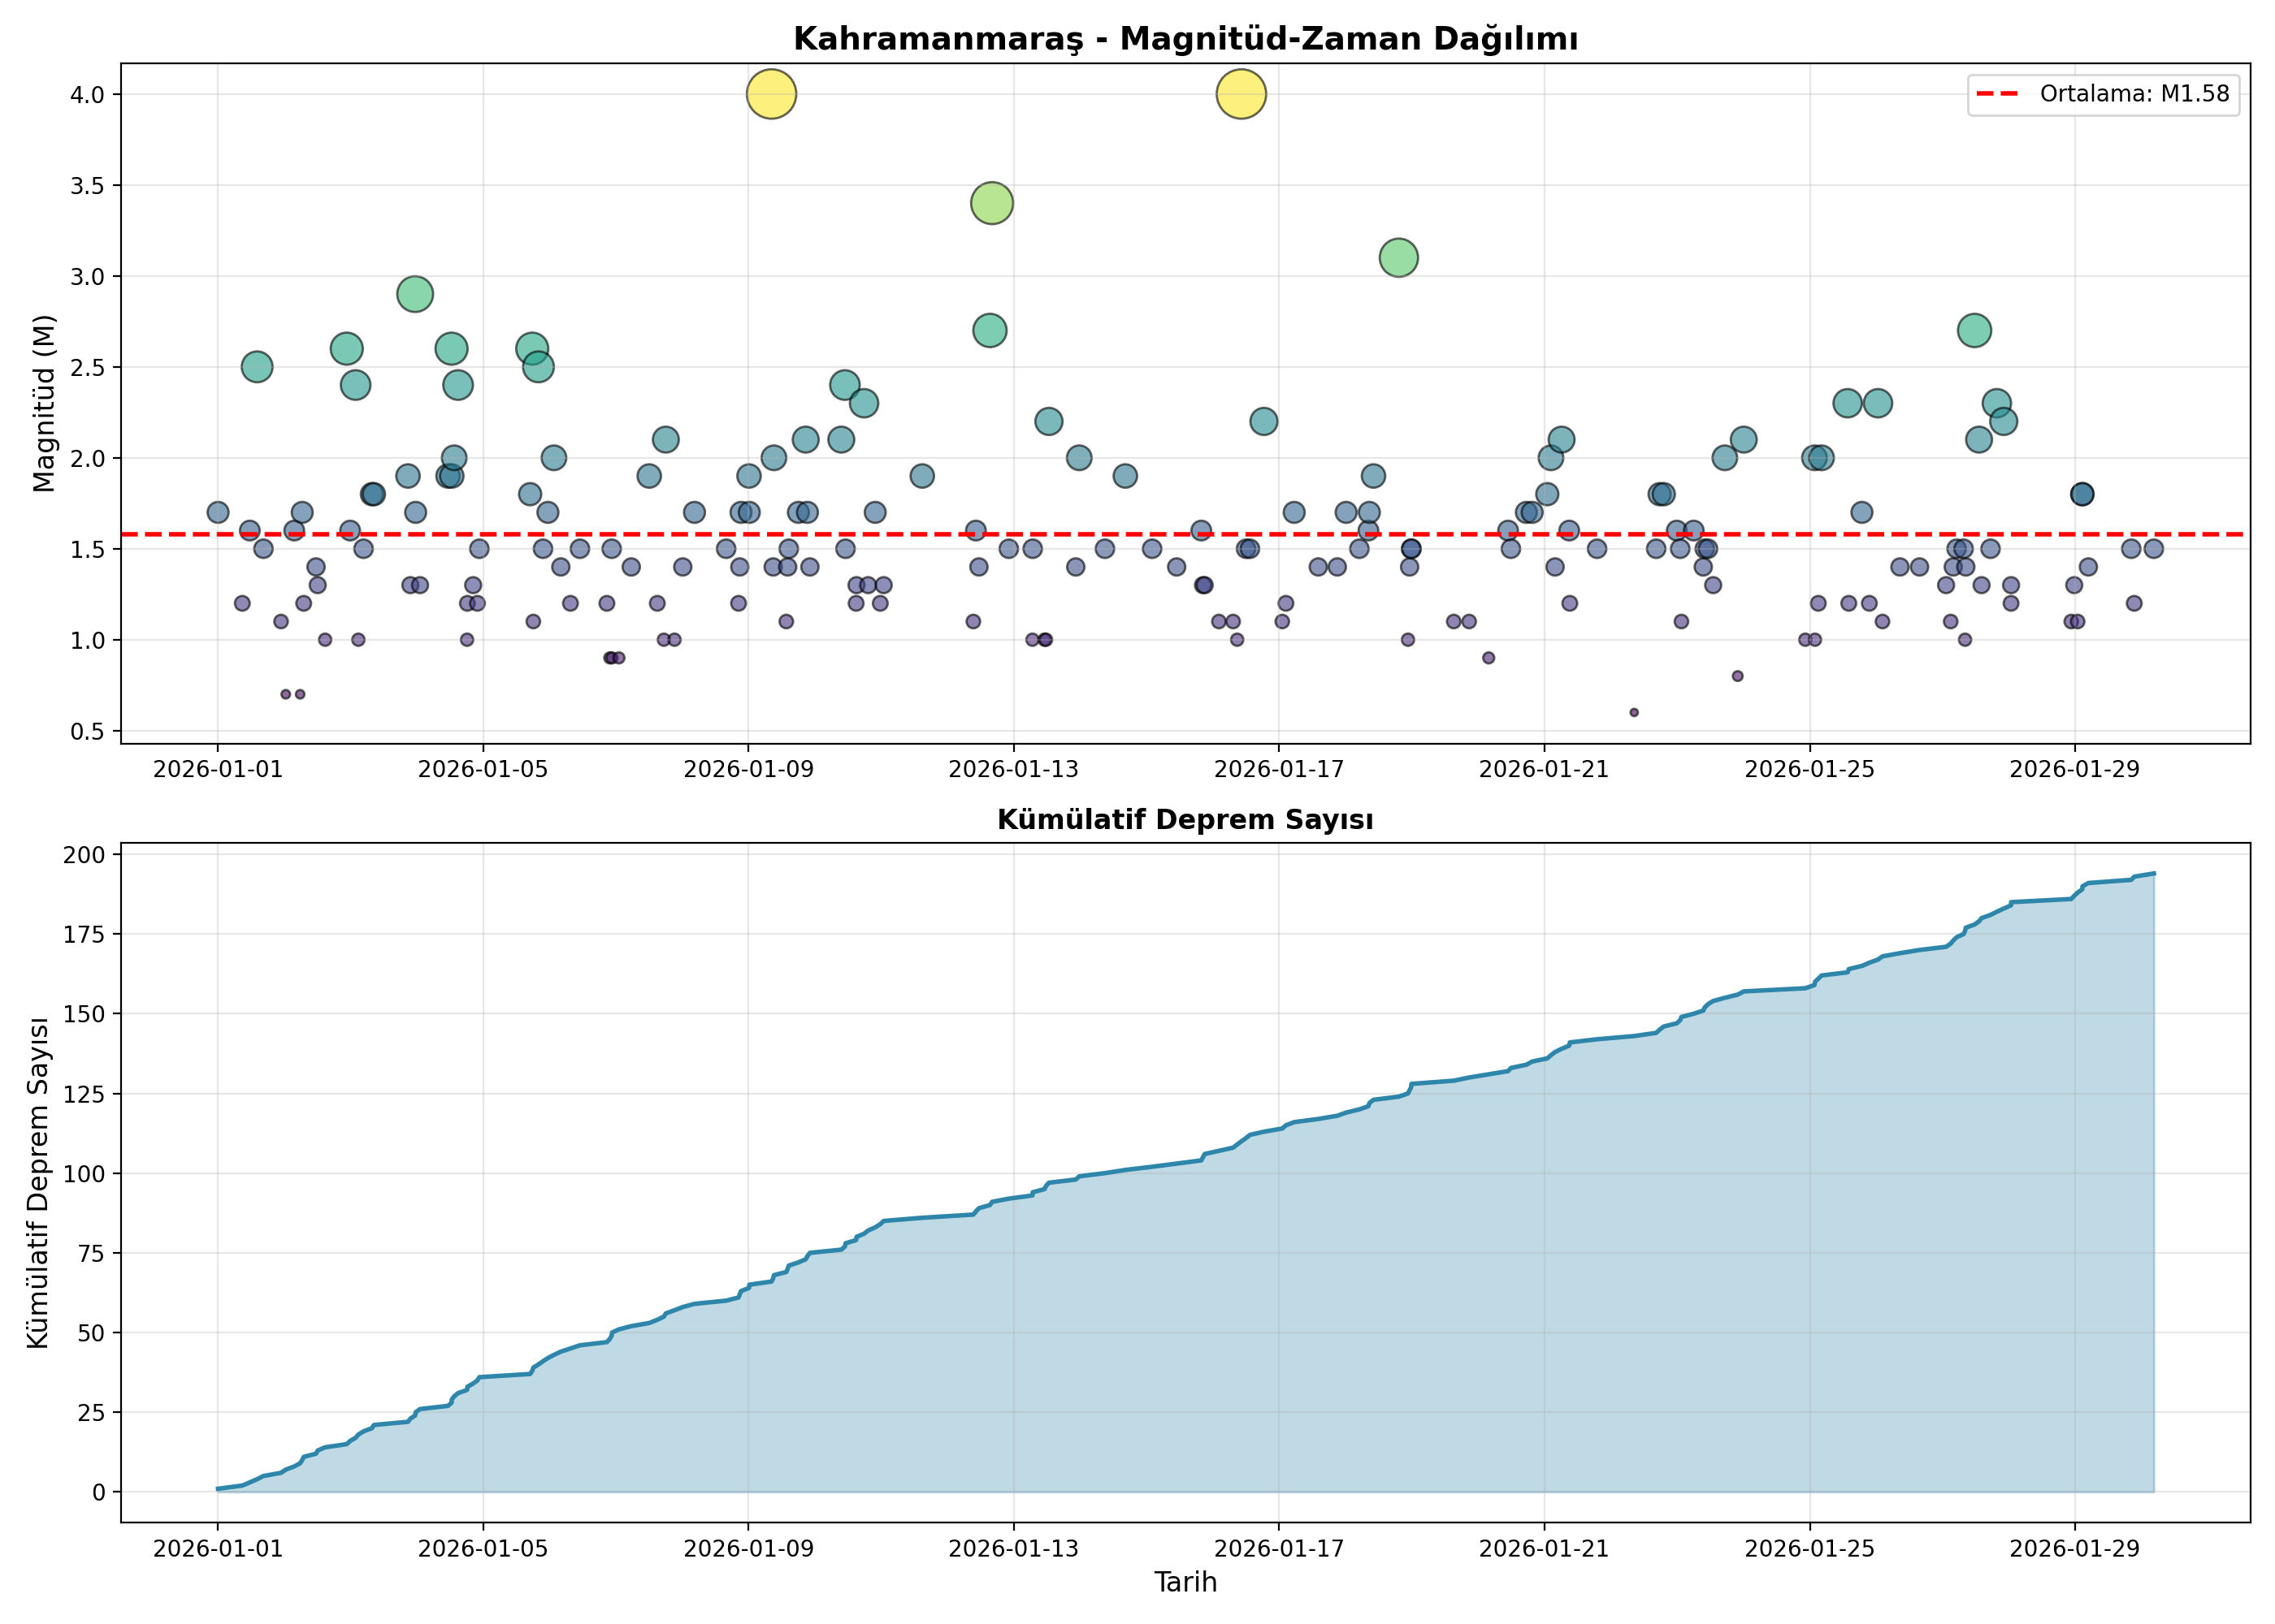2275x1624 pixels.
Task: Click '2026-01-25' under the magnitude scatter chart
Action: tap(1809, 769)
